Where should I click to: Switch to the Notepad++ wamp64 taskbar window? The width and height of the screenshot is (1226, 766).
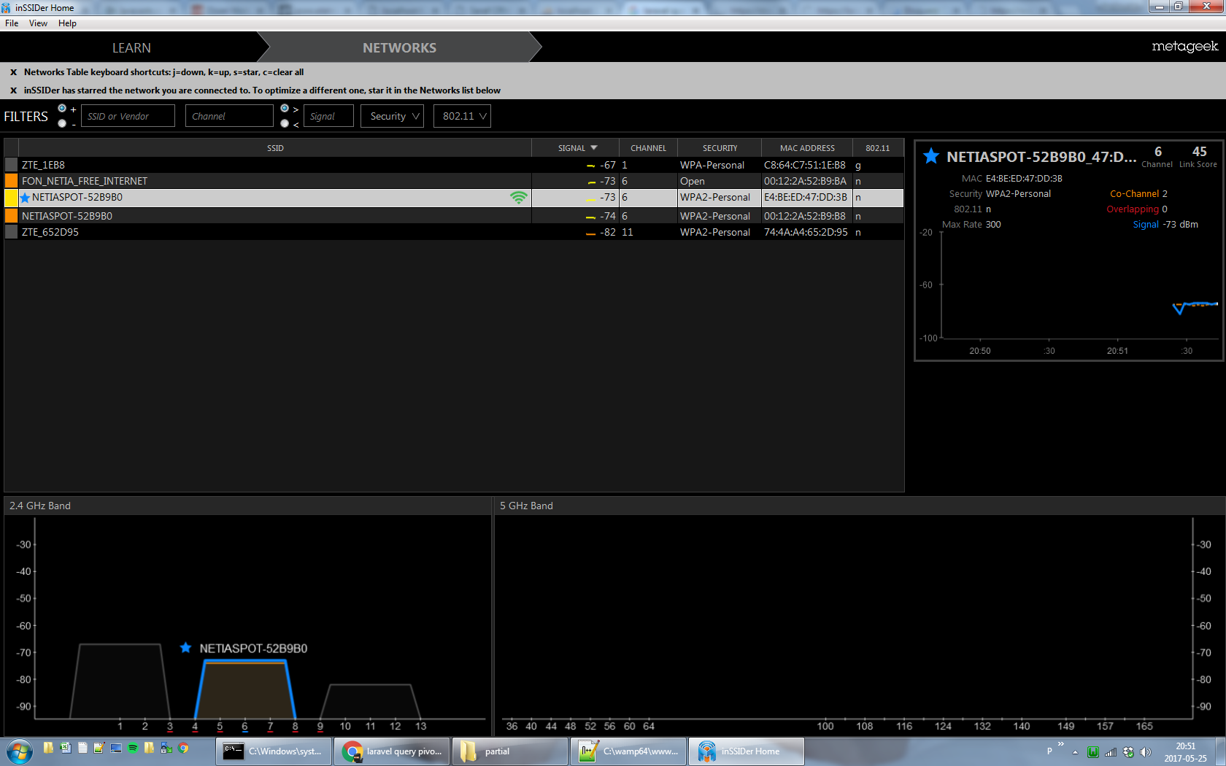(628, 751)
